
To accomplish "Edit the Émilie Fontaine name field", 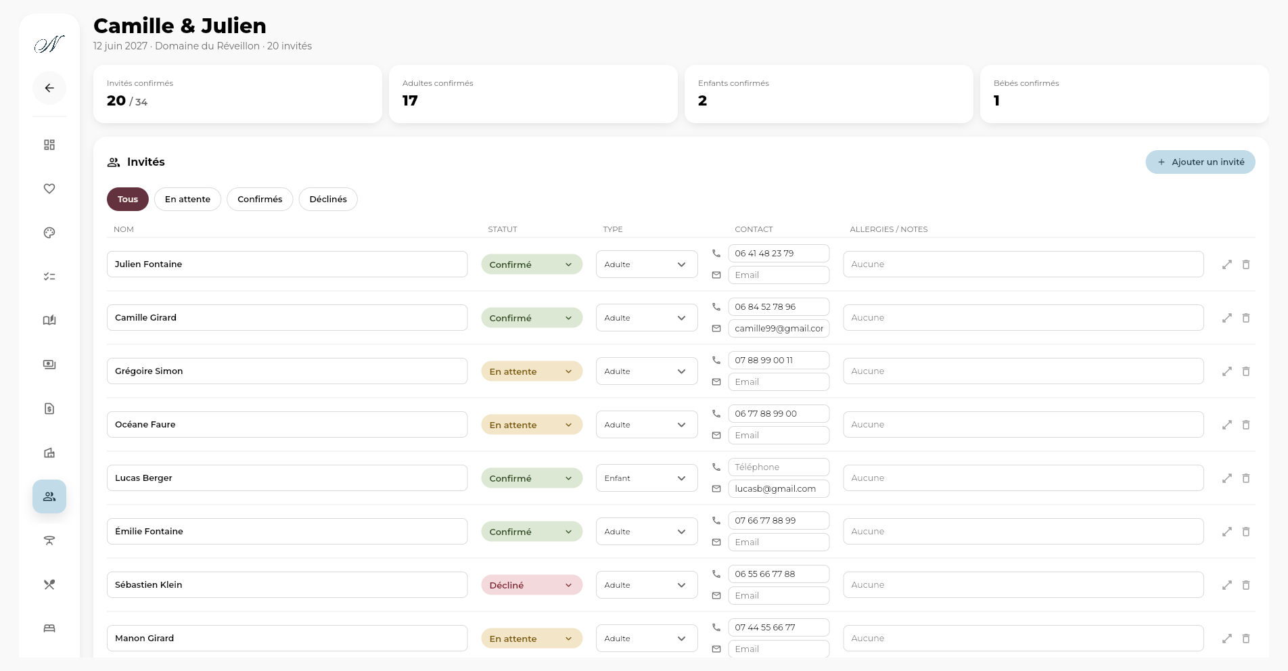I will pyautogui.click(x=287, y=532).
